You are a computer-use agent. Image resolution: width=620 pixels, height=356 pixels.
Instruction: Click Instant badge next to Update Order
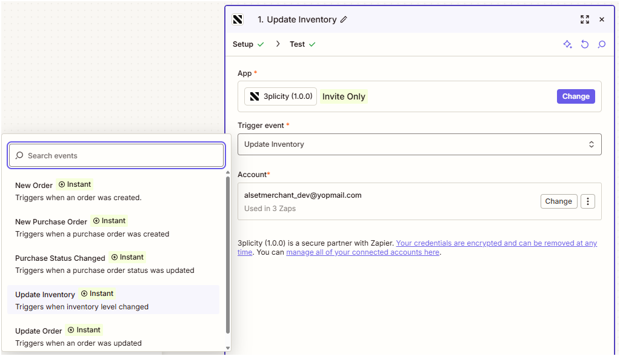click(84, 330)
